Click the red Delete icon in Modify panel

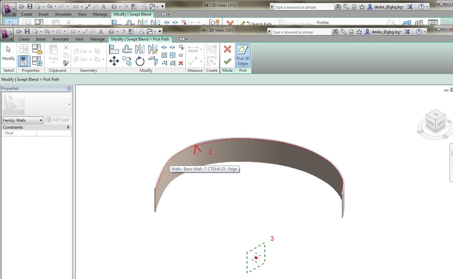[x=181, y=63]
